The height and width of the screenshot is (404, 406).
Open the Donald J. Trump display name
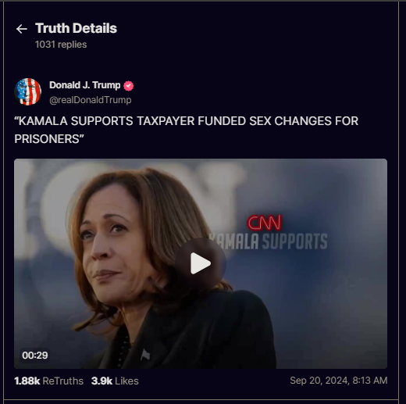[x=85, y=85]
